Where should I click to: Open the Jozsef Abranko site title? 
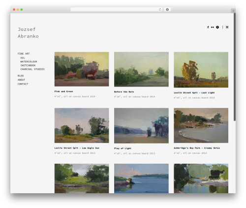click(28, 33)
